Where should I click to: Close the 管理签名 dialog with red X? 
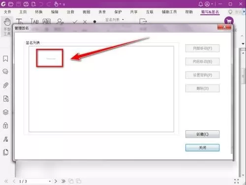224,27
